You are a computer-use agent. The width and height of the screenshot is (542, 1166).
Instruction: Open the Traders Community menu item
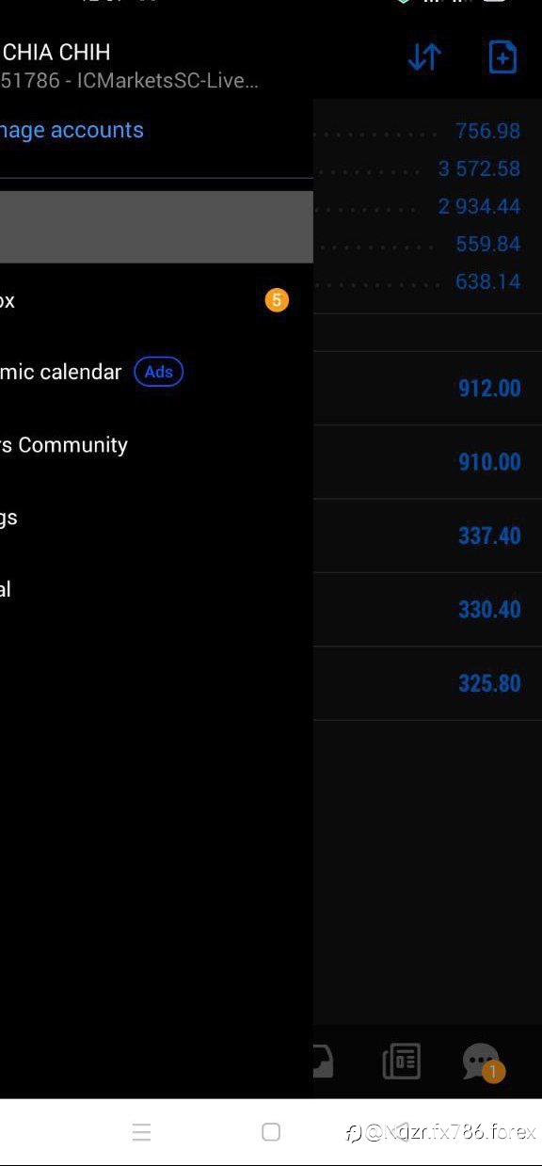pyautogui.click(x=156, y=445)
